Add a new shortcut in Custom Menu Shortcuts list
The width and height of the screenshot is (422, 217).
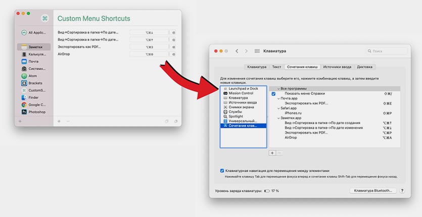tap(59, 121)
